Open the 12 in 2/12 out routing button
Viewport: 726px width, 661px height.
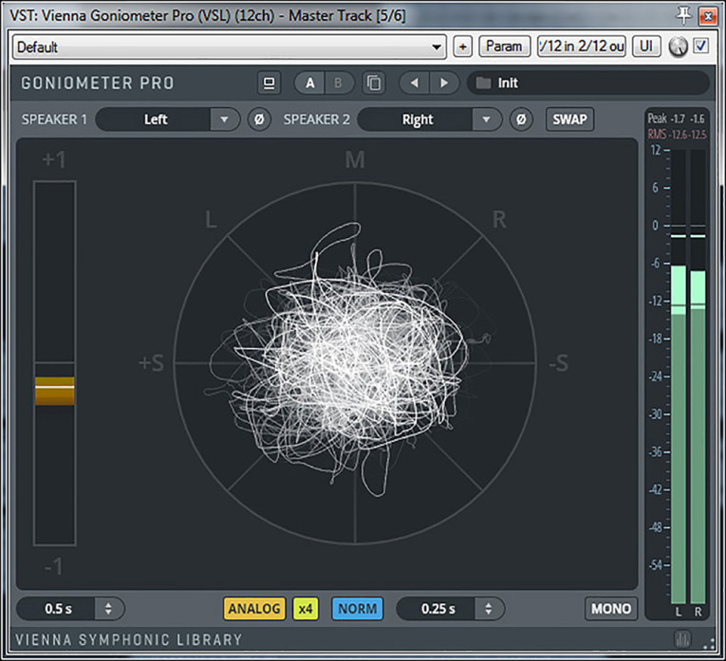pos(582,46)
